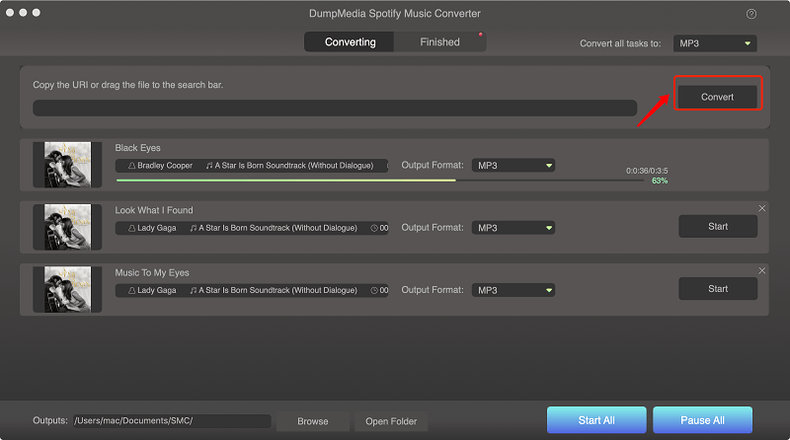
Task: Click the clock duration icon in Music To My Eyes row
Action: pos(374,290)
